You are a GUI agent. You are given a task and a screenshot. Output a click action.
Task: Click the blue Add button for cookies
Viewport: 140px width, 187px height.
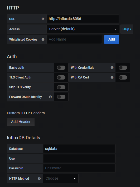[112, 39]
